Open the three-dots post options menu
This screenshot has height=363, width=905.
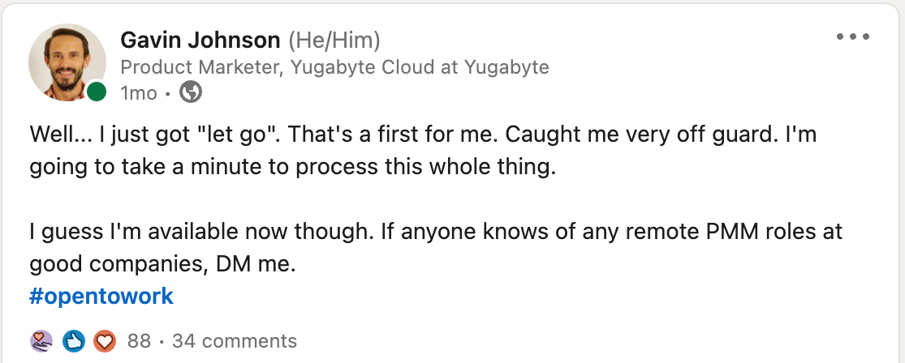tap(852, 37)
